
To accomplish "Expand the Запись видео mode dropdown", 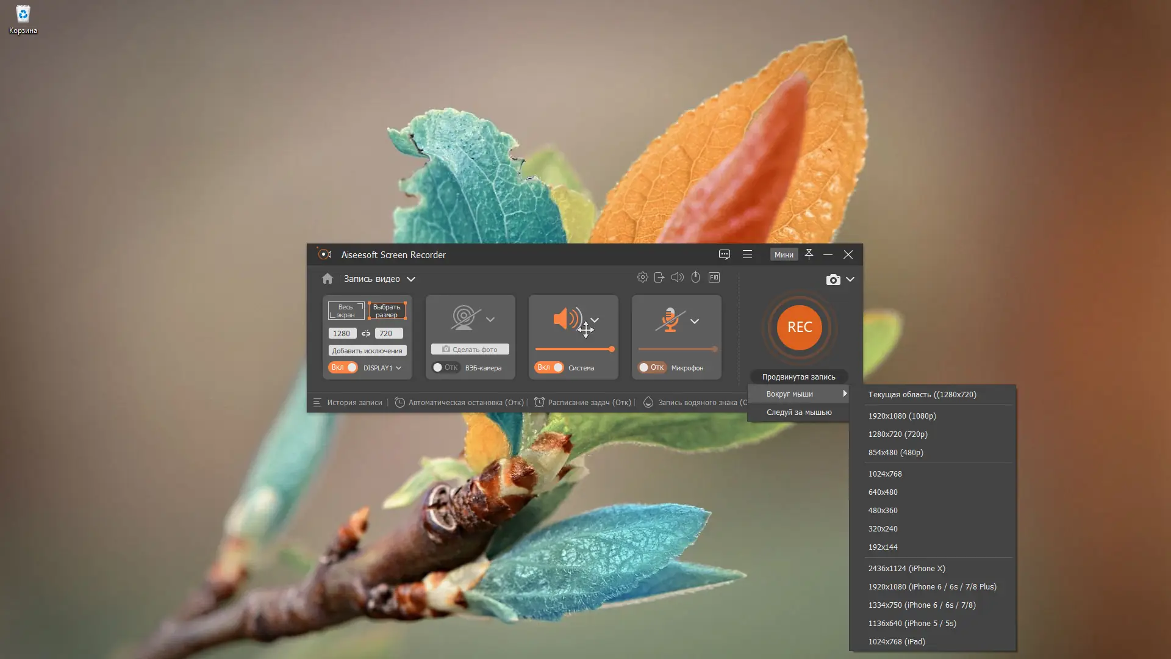I will [411, 279].
